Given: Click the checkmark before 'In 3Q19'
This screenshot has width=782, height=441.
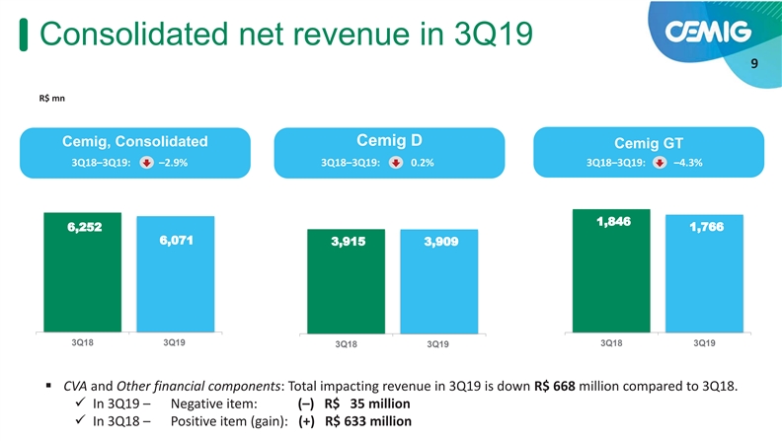Looking at the screenshot, I should point(80,403).
